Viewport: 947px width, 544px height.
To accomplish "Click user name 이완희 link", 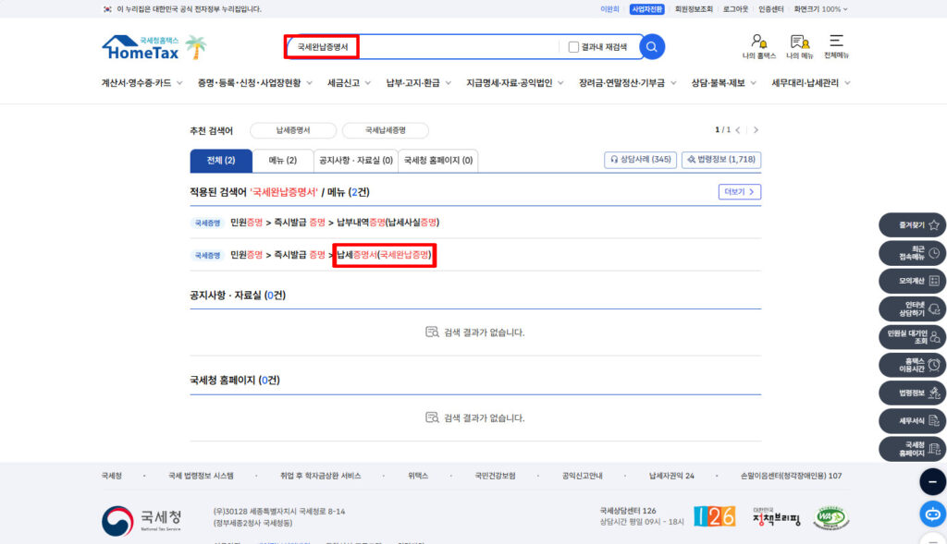I will pos(609,9).
